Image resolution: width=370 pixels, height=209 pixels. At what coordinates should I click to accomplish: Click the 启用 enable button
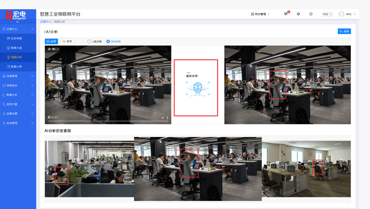[51, 42]
